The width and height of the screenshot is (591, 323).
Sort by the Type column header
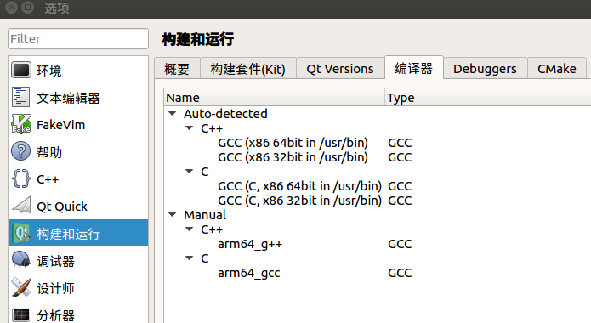tap(488, 98)
